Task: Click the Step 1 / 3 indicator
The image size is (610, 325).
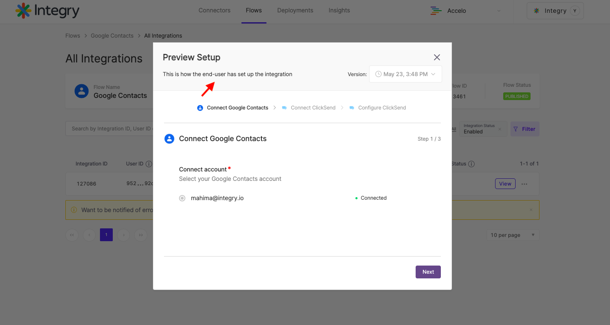Action: coord(429,139)
